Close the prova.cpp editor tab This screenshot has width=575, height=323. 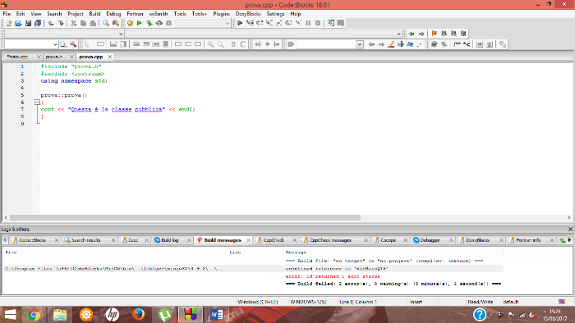(109, 57)
